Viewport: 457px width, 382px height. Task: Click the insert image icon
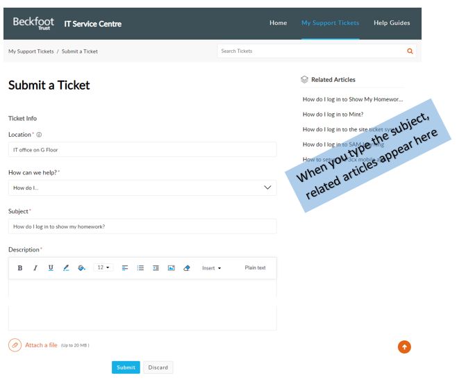tap(172, 268)
